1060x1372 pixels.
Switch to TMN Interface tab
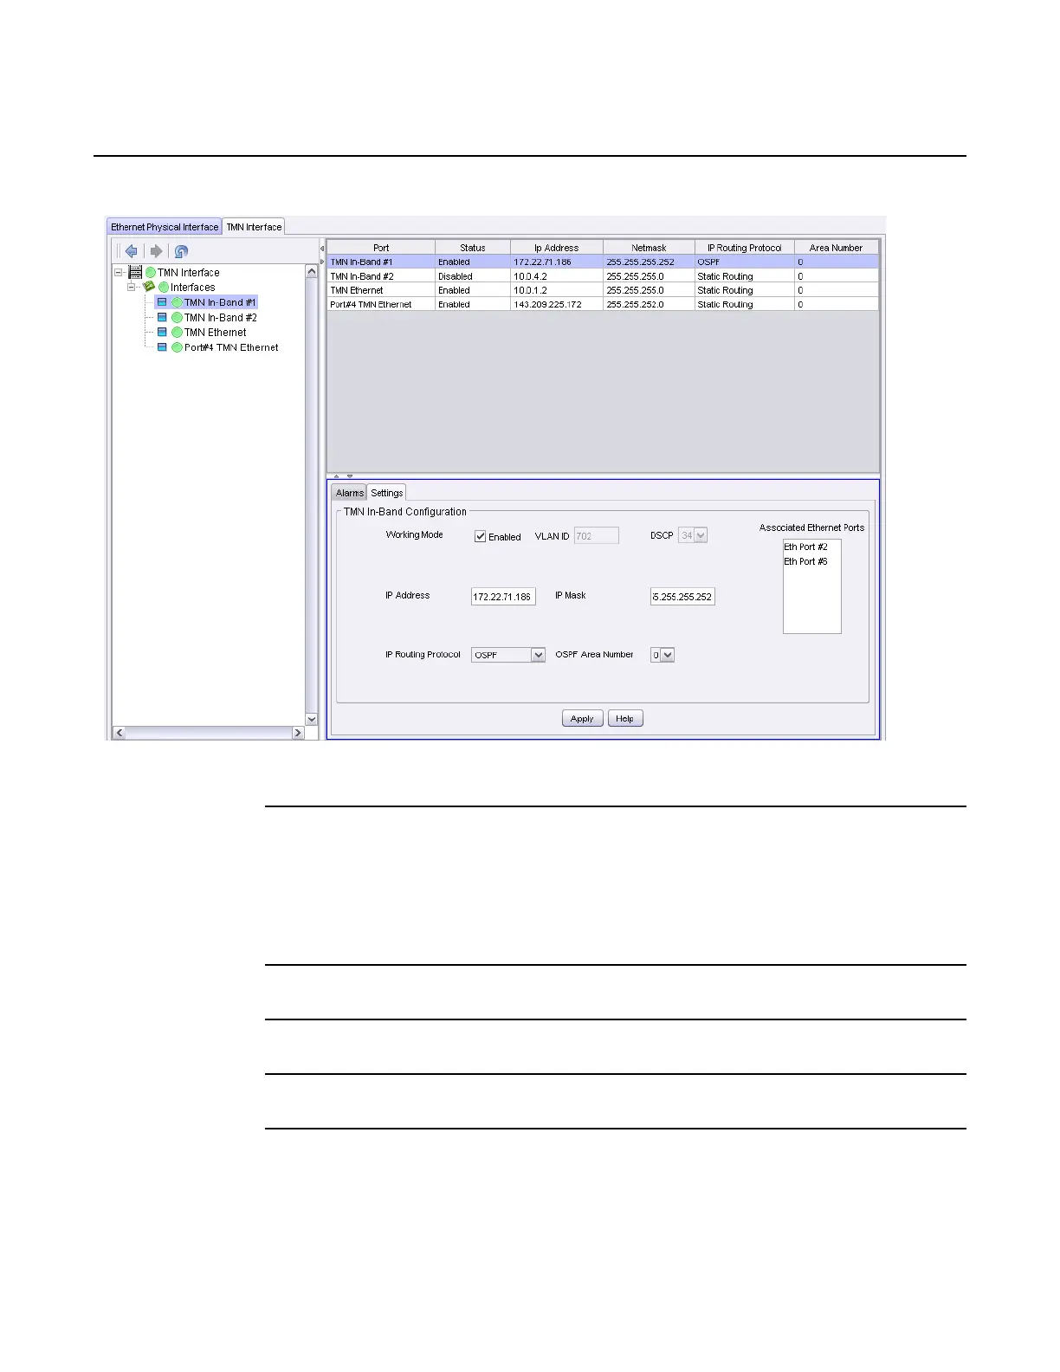click(x=254, y=227)
